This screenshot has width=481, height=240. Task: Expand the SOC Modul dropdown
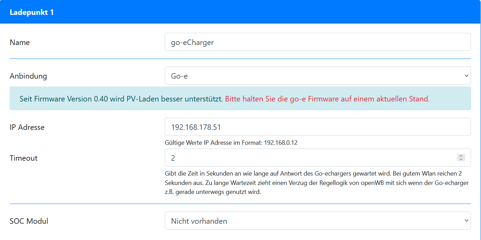point(312,221)
